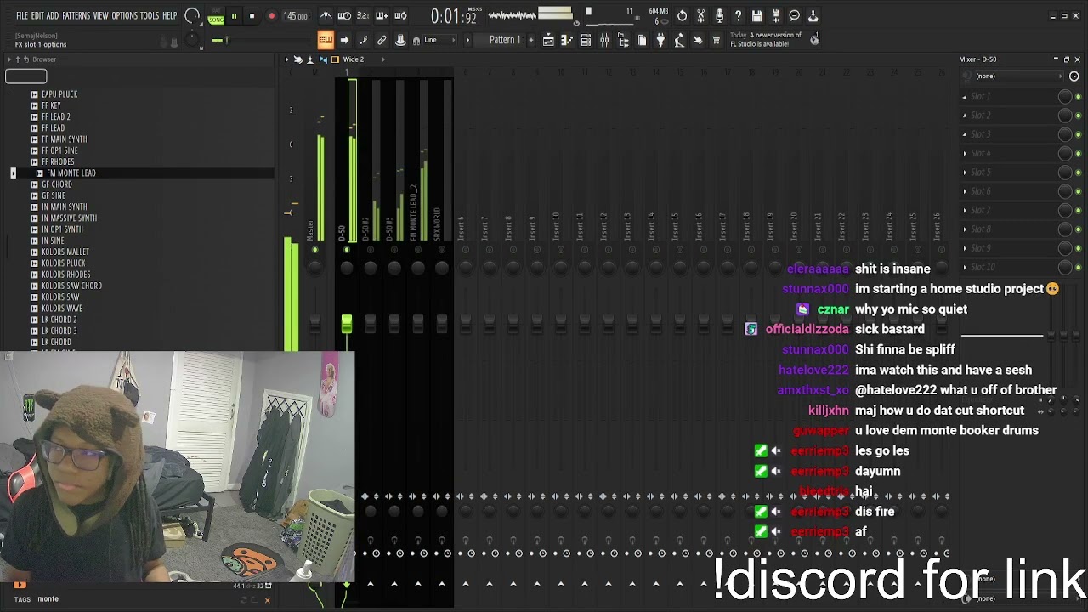Click the Slot 1 mix level knob
This screenshot has height=612, width=1088.
[x=1065, y=97]
